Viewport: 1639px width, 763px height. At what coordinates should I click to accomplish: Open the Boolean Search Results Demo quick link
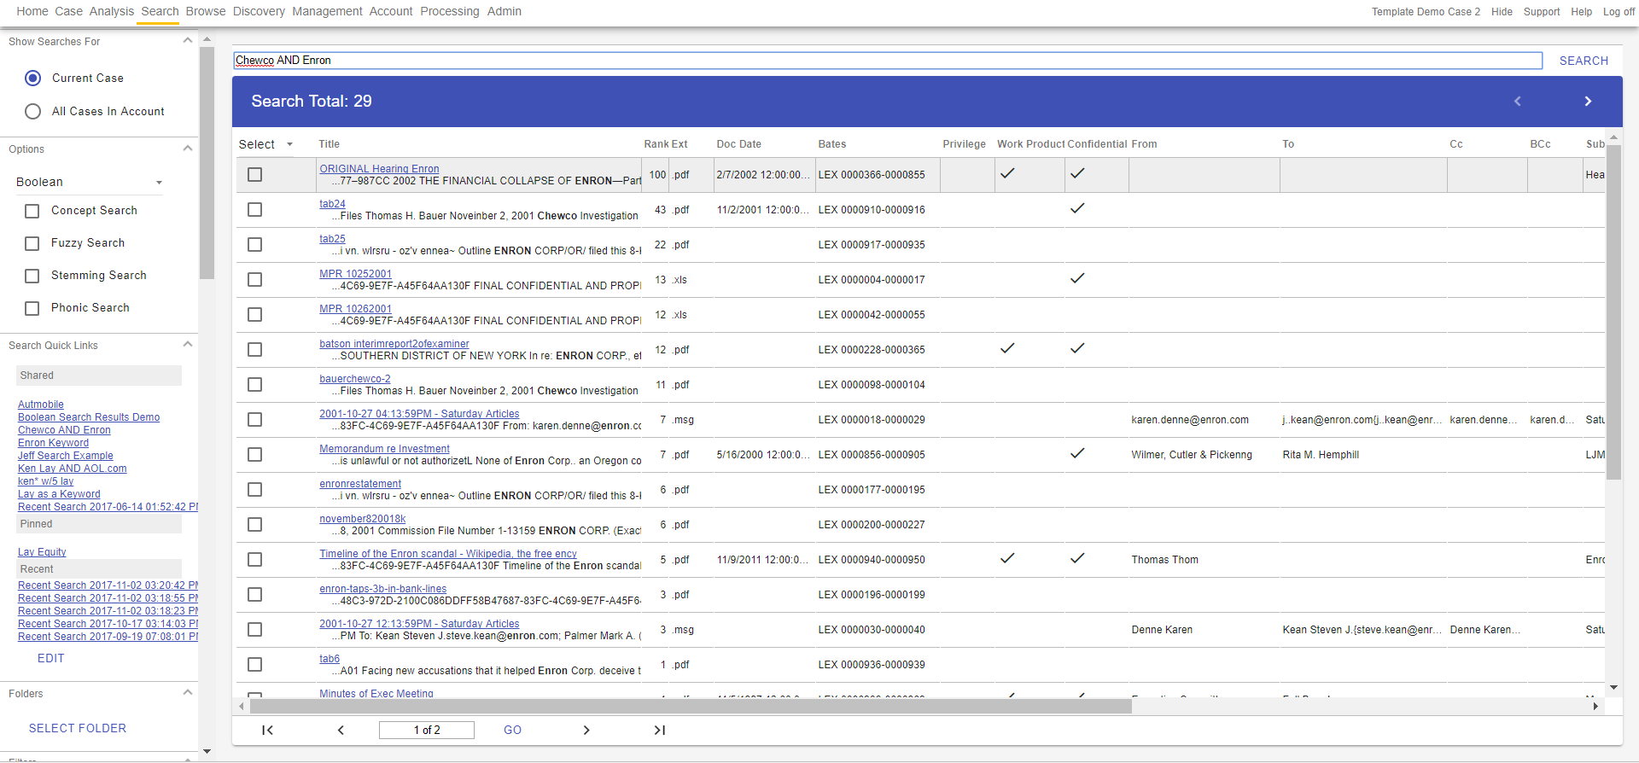tap(89, 417)
